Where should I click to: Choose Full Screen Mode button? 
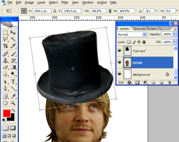pos(14,136)
